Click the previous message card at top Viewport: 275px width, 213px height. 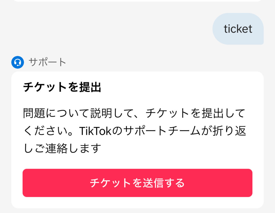pyautogui.click(x=137, y=1)
